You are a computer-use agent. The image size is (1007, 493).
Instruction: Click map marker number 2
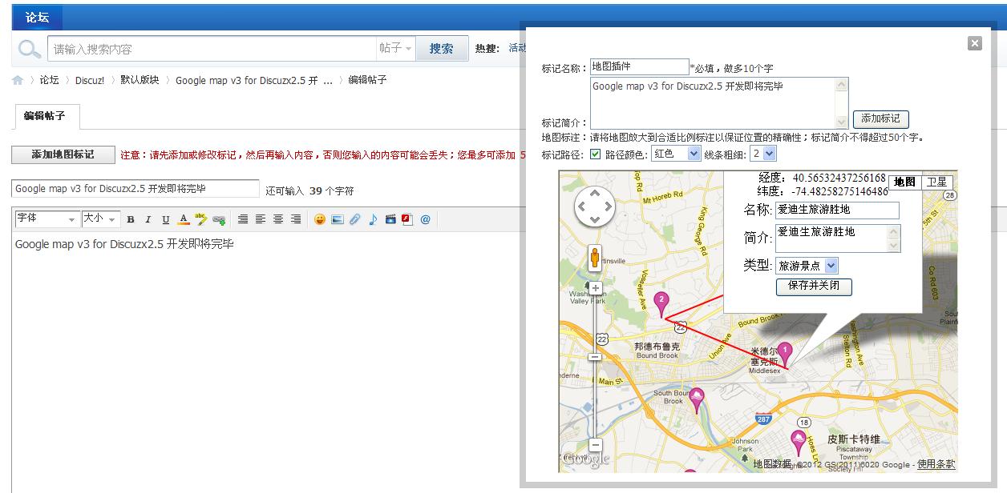661,305
